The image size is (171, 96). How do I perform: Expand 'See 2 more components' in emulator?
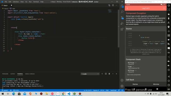(x=134, y=75)
